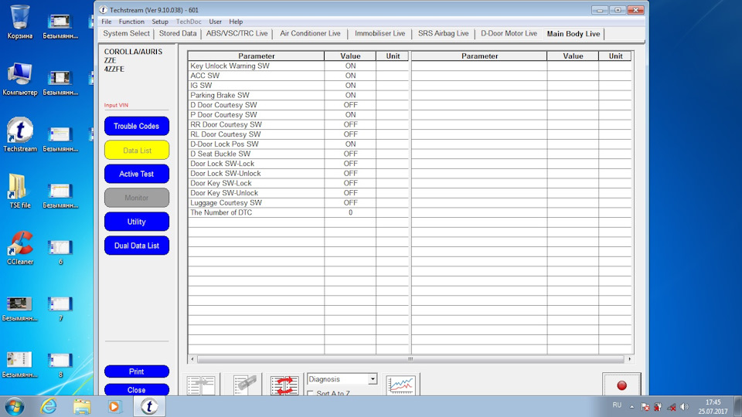Viewport: 742px width, 417px height.
Task: Launch CCleaner from the desktop
Action: (20, 248)
